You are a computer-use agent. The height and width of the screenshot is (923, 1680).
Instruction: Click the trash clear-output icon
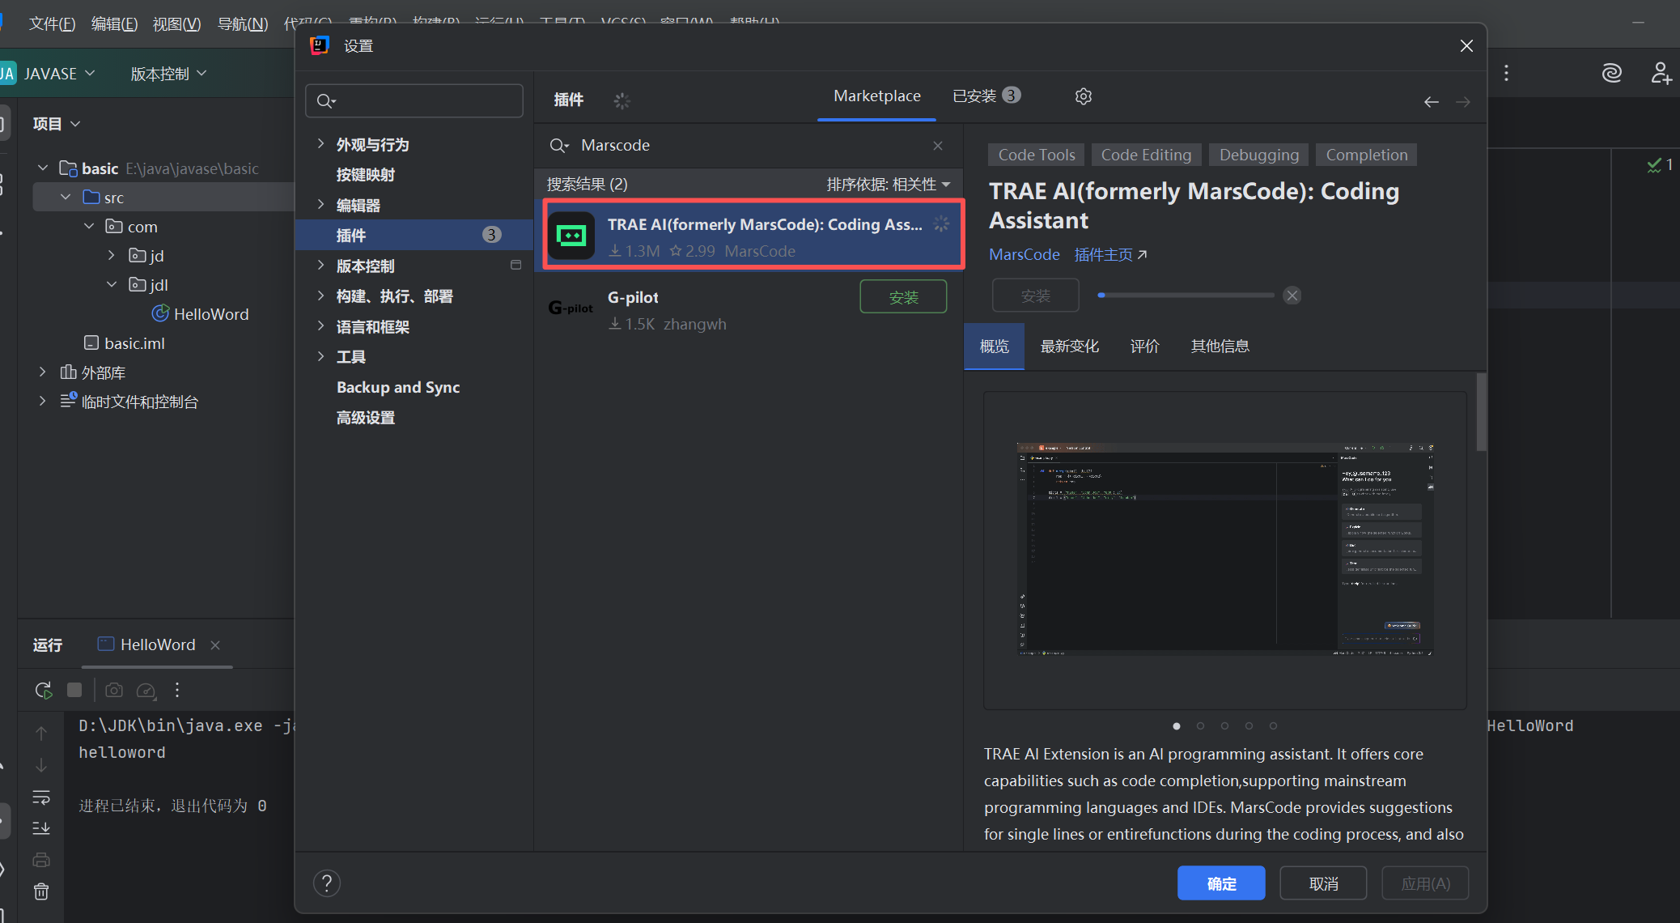click(x=41, y=891)
